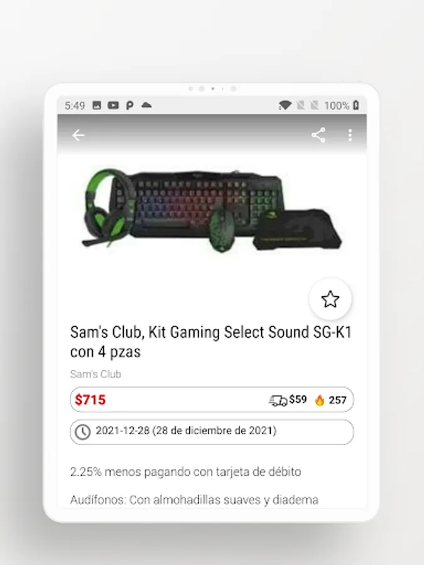The height and width of the screenshot is (565, 424).
Task: Click the Kit Gaming Select Sound title
Action: tap(211, 342)
